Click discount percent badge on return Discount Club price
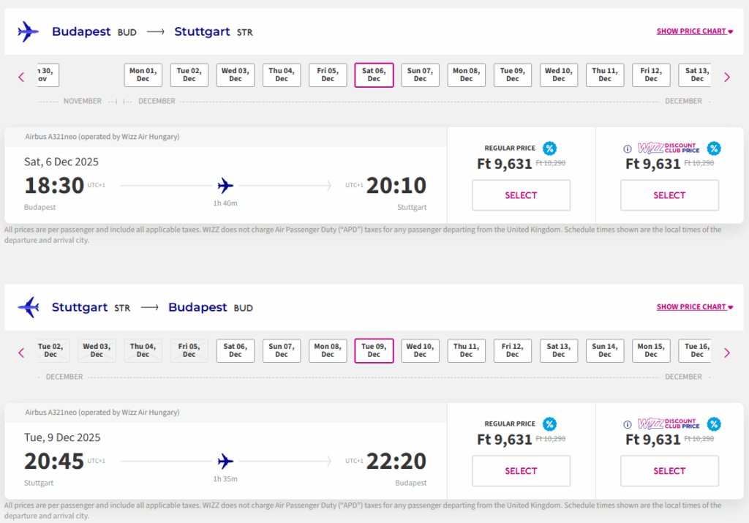 coord(713,424)
